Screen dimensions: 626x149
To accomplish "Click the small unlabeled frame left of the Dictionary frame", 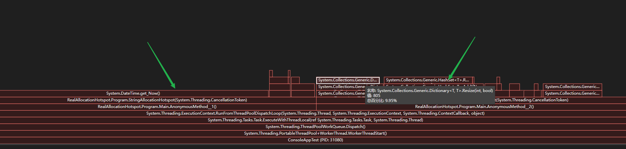I will coord(295,80).
